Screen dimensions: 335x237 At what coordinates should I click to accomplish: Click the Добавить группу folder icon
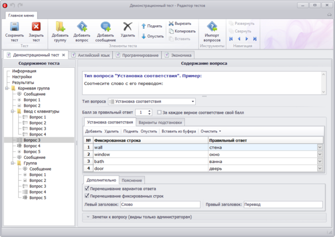pyautogui.click(x=60, y=26)
